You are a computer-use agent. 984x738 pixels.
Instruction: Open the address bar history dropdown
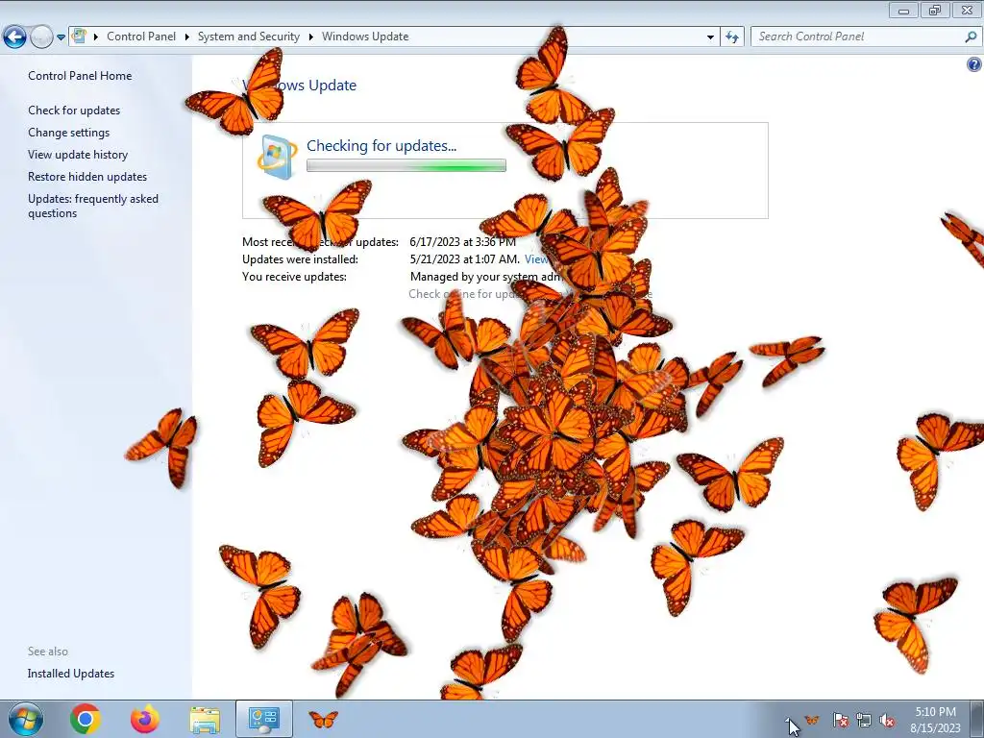point(710,37)
